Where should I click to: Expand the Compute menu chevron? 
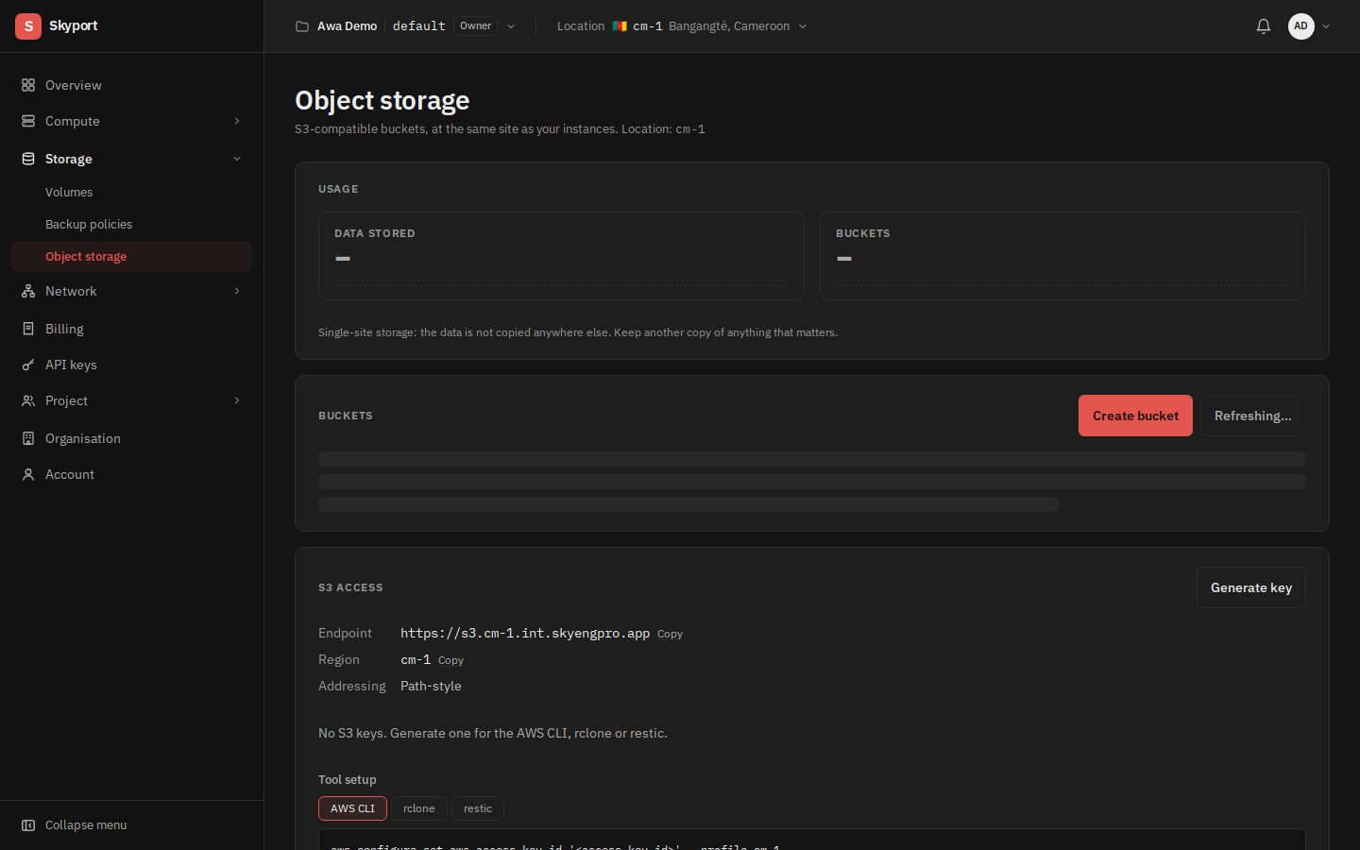tap(237, 121)
